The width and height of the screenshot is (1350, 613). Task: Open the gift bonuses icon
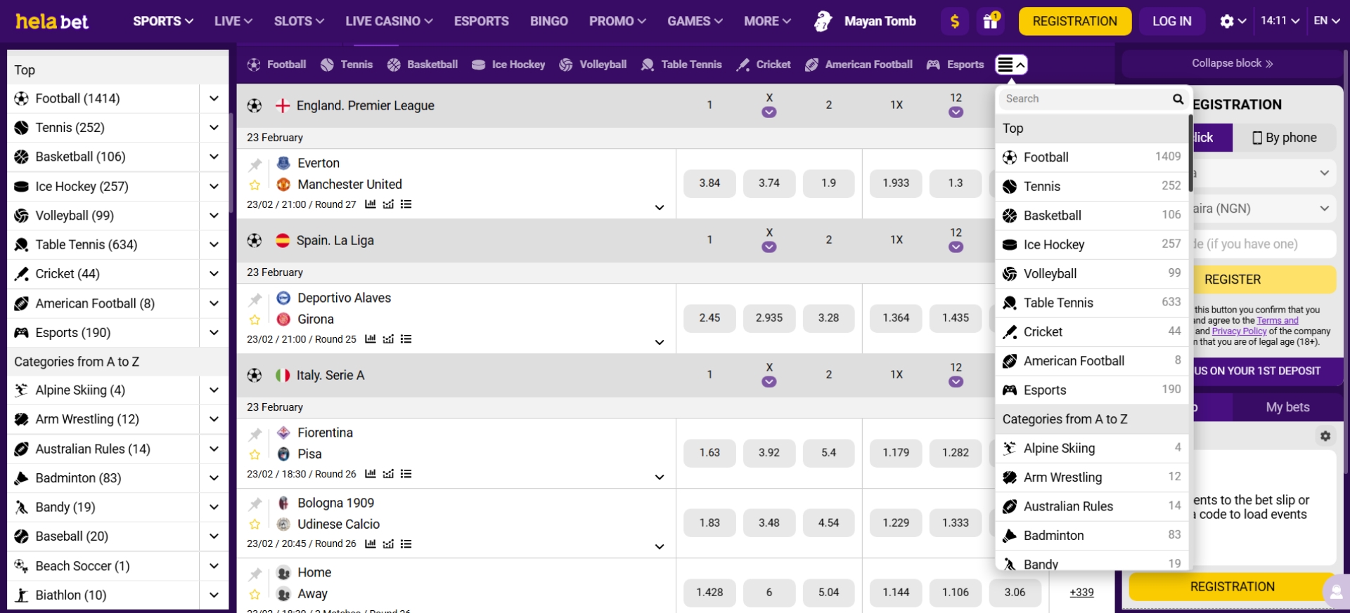coord(991,21)
